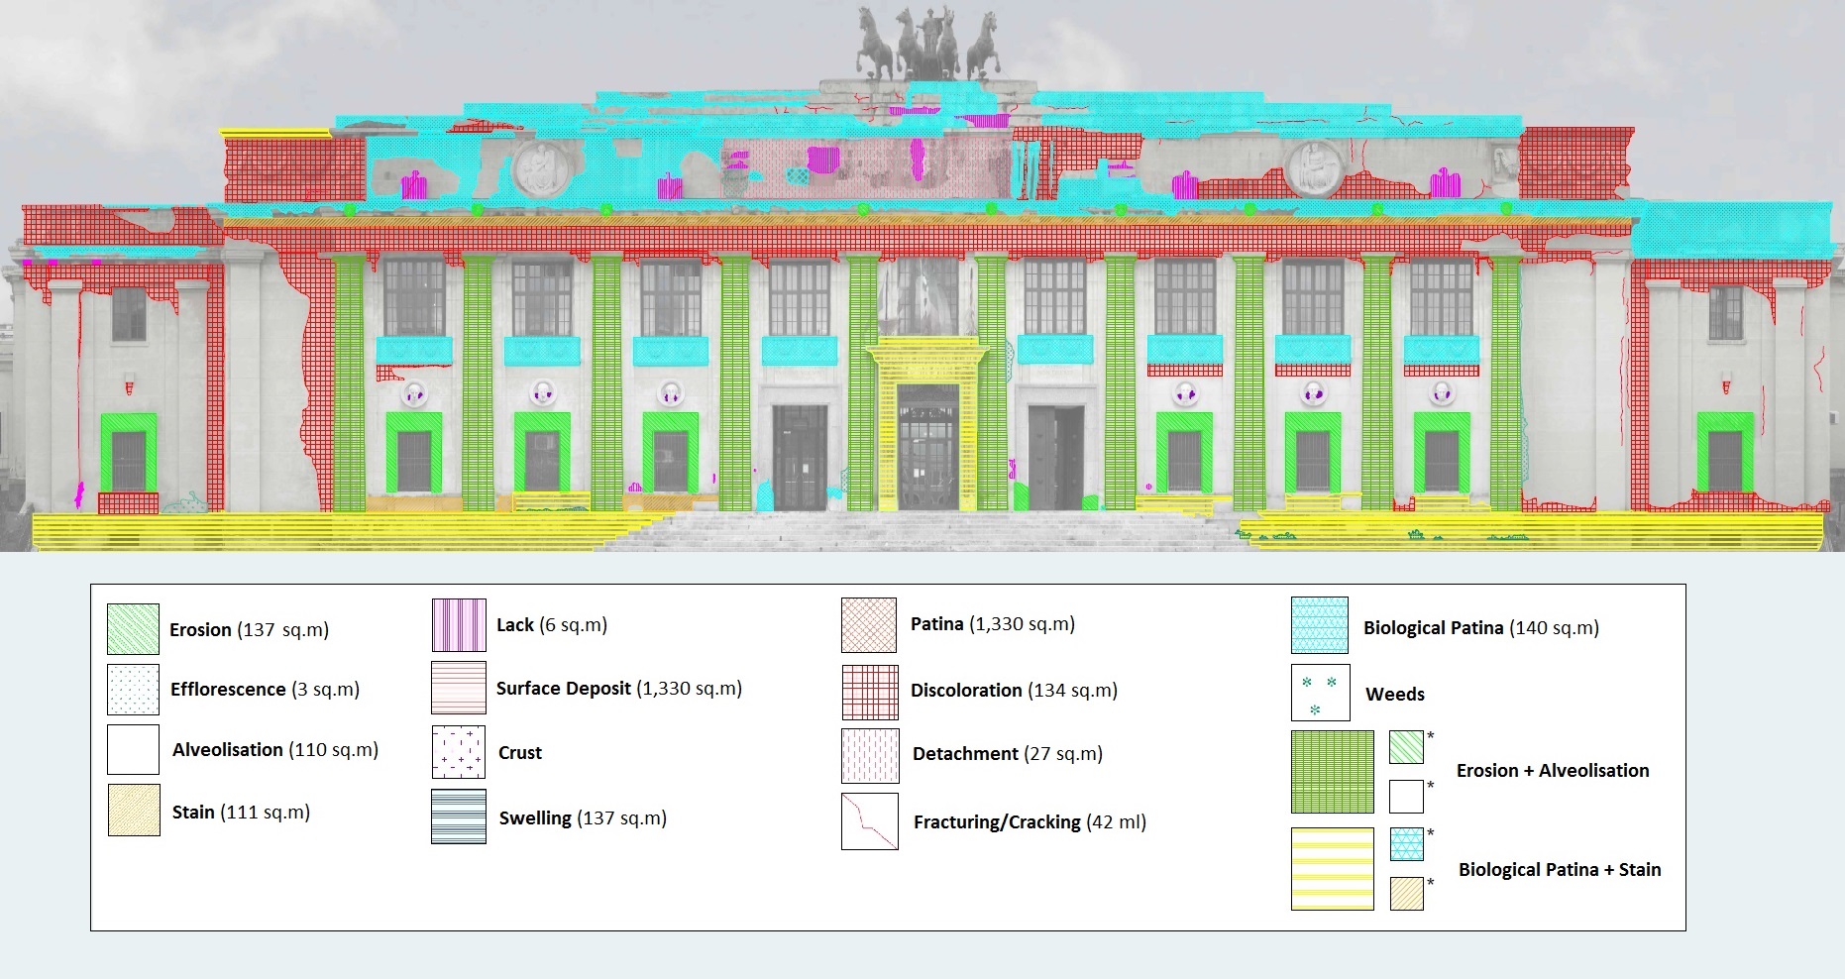This screenshot has height=979, width=1845.
Task: Click the 'Biological Patina (140 sq.m)' label
Action: tap(1481, 628)
